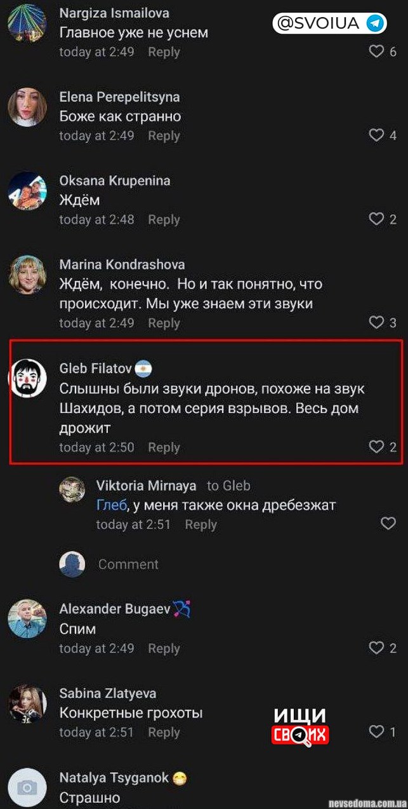The width and height of the screenshot is (408, 809).
Task: Open Alexander Bugaev's profile avatar
Action: [27, 619]
